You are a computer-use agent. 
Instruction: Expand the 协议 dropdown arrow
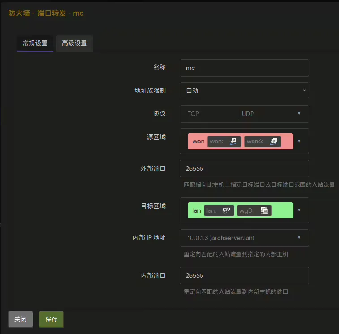(299, 114)
